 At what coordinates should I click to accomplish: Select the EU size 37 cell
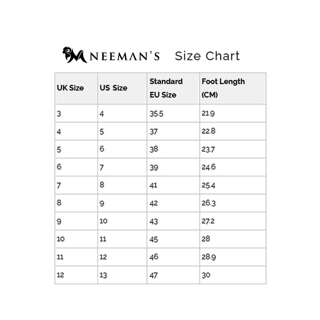tap(154, 132)
